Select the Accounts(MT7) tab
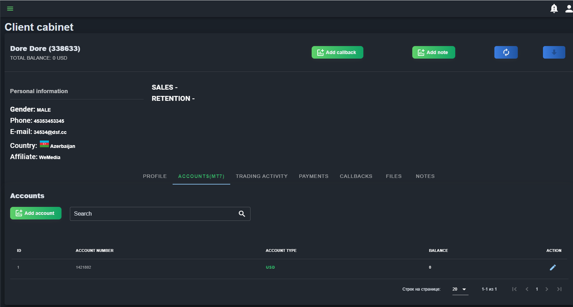 (201, 176)
